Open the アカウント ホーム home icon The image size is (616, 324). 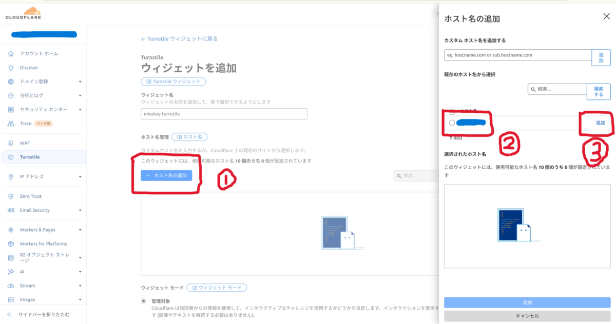pos(11,53)
